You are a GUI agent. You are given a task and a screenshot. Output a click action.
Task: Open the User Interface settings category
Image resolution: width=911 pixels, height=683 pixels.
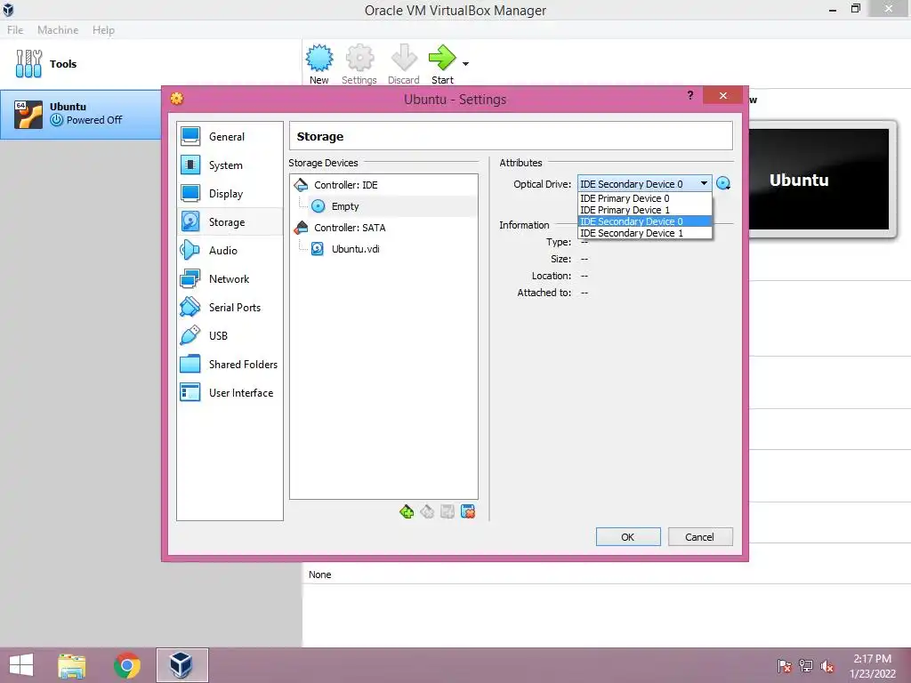(x=230, y=392)
